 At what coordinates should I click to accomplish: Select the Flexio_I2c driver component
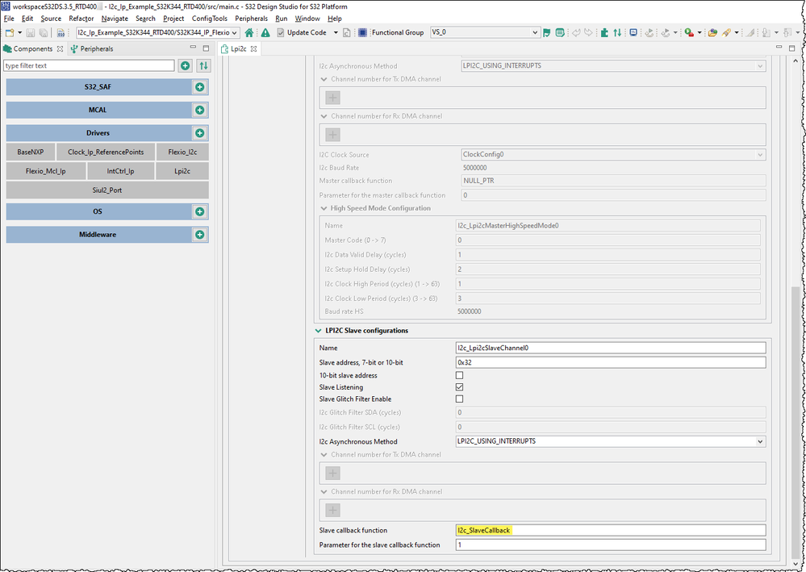(182, 152)
